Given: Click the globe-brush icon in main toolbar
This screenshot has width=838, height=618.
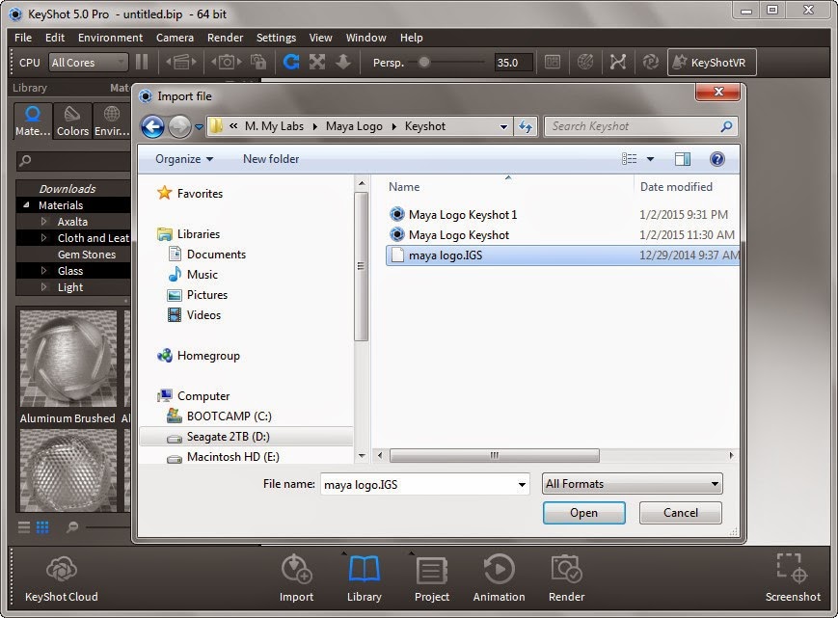Looking at the screenshot, I should pyautogui.click(x=585, y=63).
